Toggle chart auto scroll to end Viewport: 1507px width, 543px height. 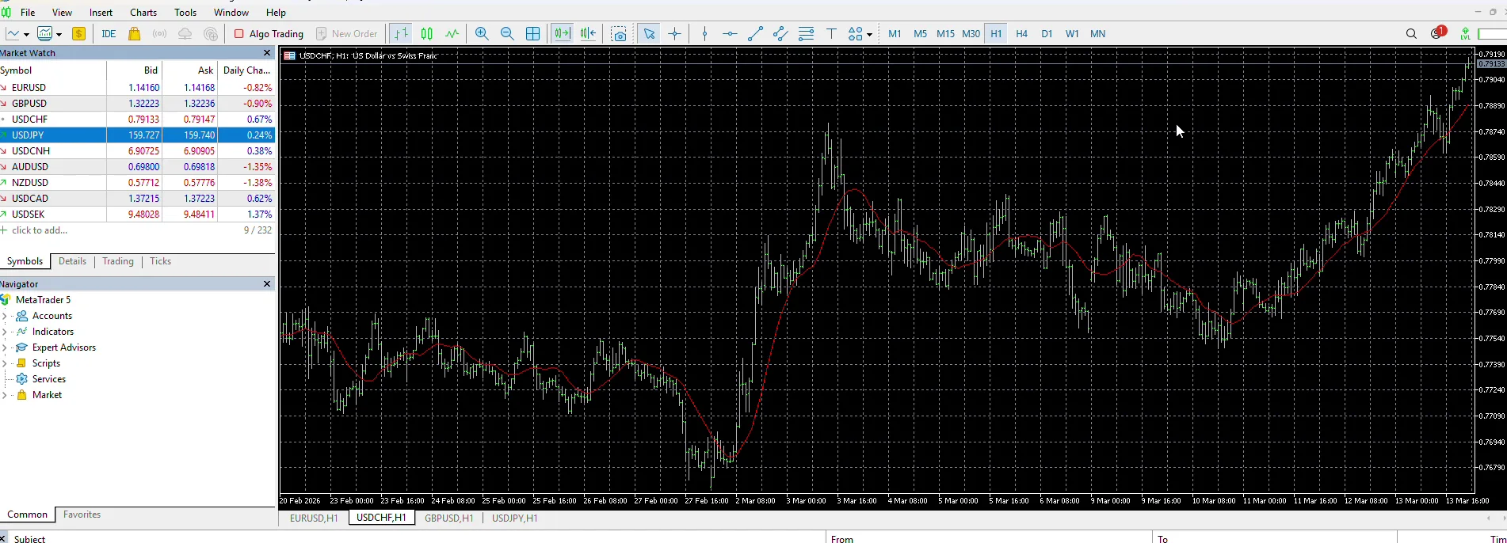562,34
